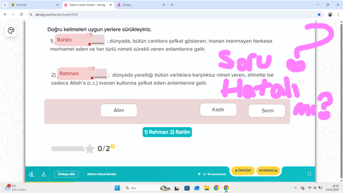Open the tab search dropdown arrow
The image size is (343, 193).
coord(5,5)
